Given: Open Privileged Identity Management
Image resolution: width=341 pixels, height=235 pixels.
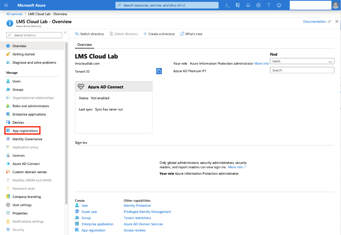Looking at the screenshot, I should tap(147, 212).
